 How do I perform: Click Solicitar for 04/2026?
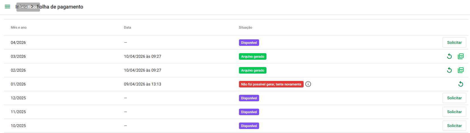pyautogui.click(x=454, y=42)
